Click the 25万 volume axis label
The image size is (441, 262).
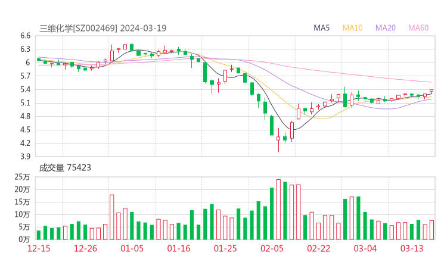click(22, 177)
